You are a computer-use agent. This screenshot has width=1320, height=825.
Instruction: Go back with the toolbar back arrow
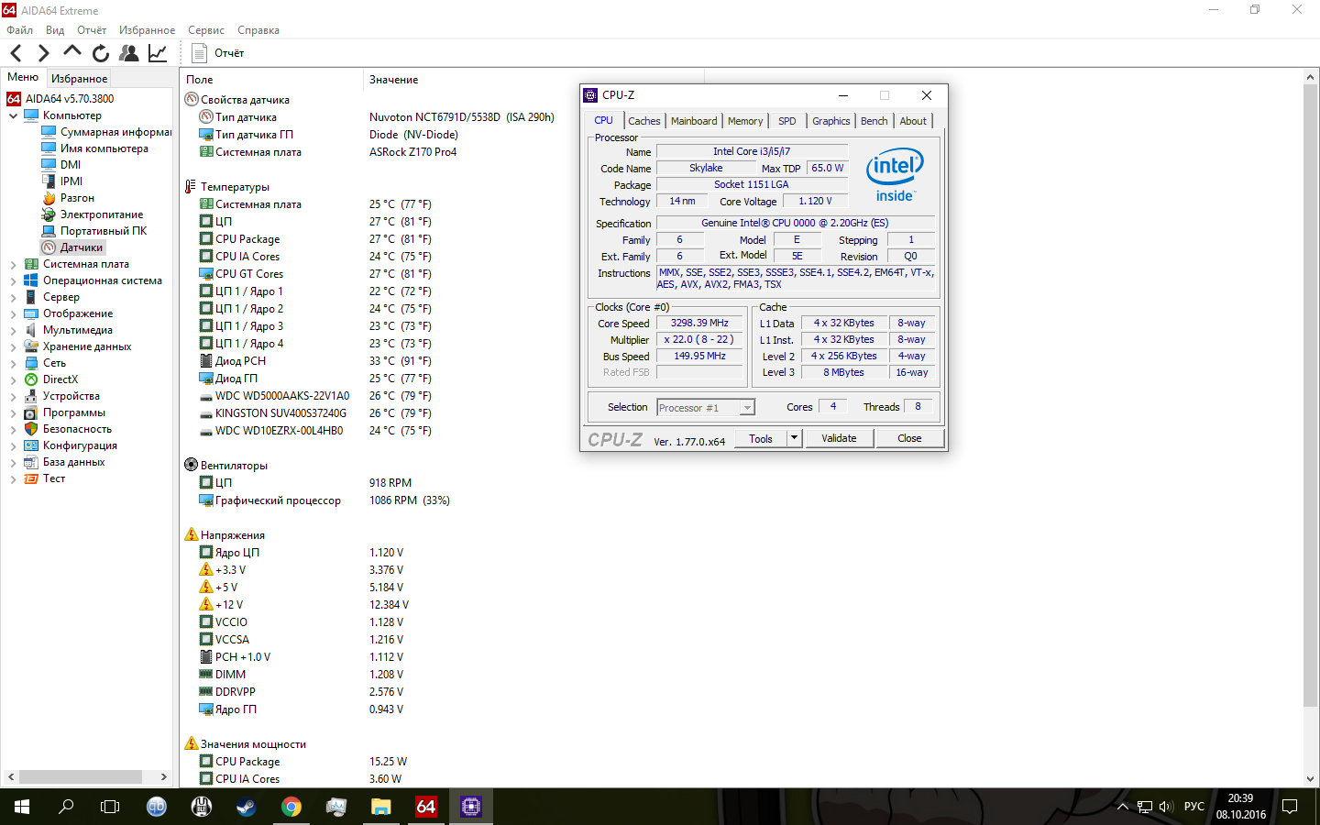coord(16,53)
